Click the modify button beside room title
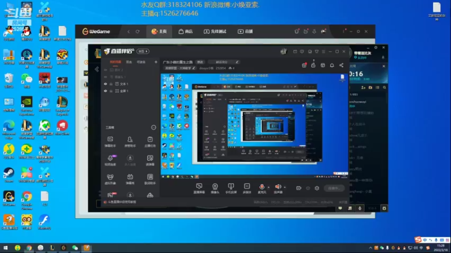This screenshot has width=451, height=253. tap(200, 62)
